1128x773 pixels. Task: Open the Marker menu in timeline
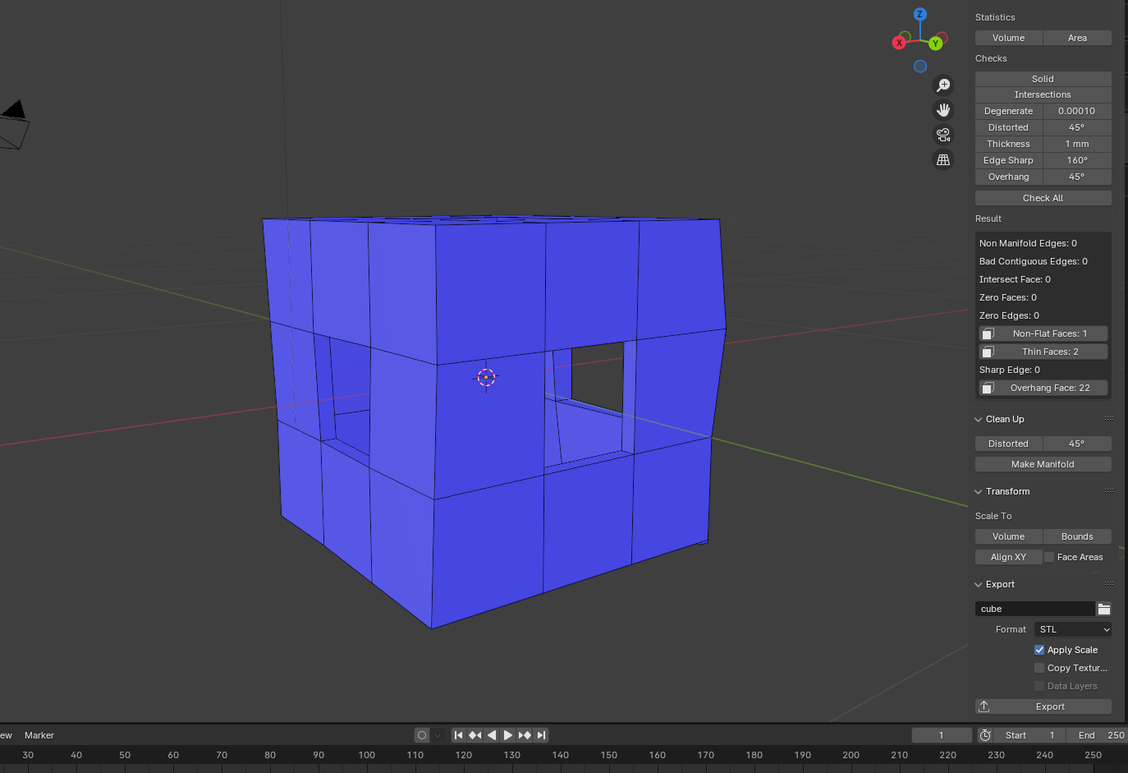coord(39,735)
